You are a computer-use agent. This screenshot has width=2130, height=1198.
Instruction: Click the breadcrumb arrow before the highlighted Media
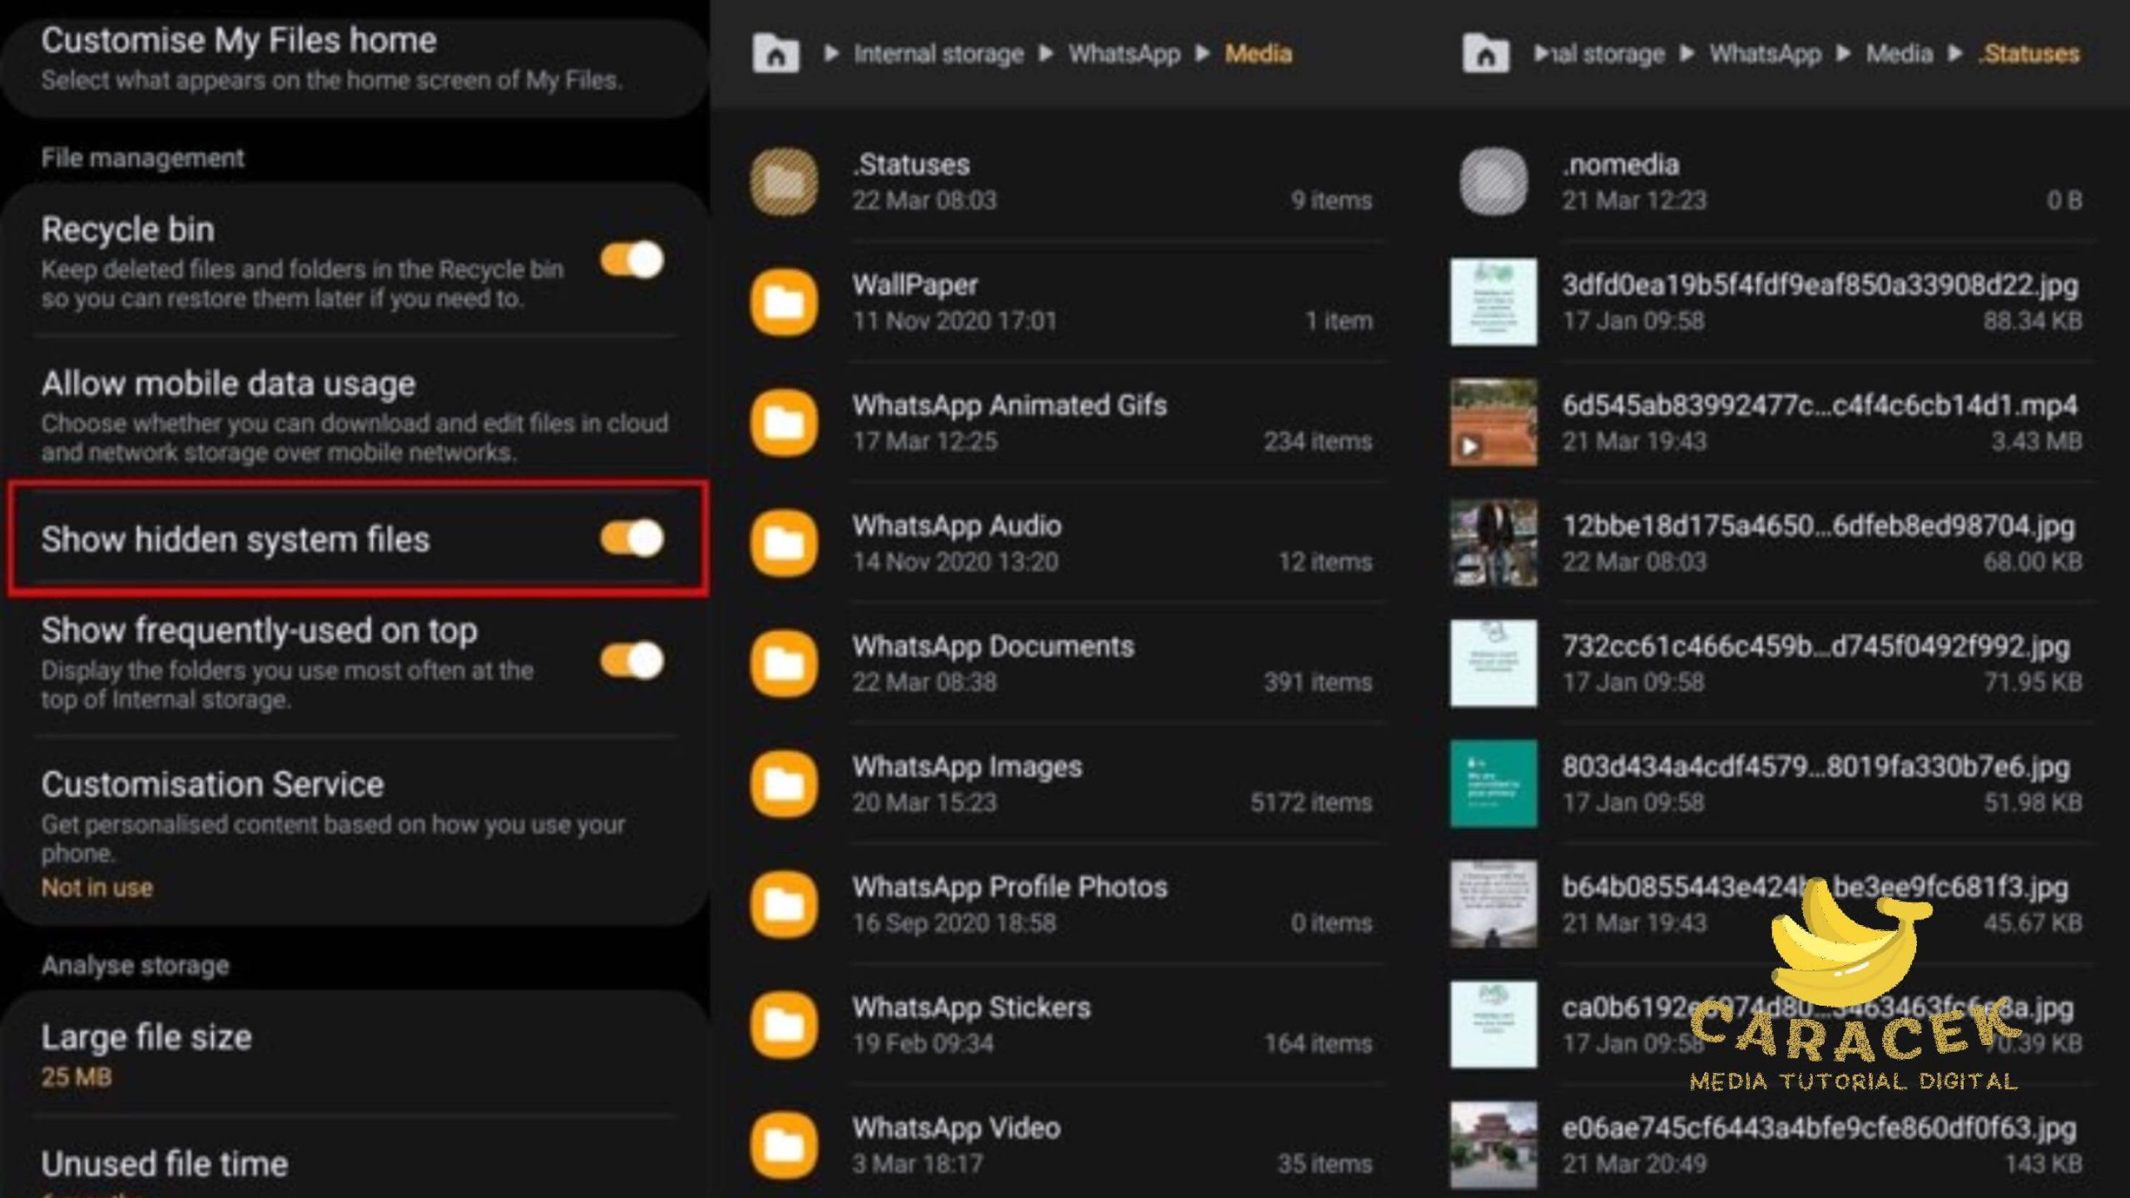tap(1202, 54)
